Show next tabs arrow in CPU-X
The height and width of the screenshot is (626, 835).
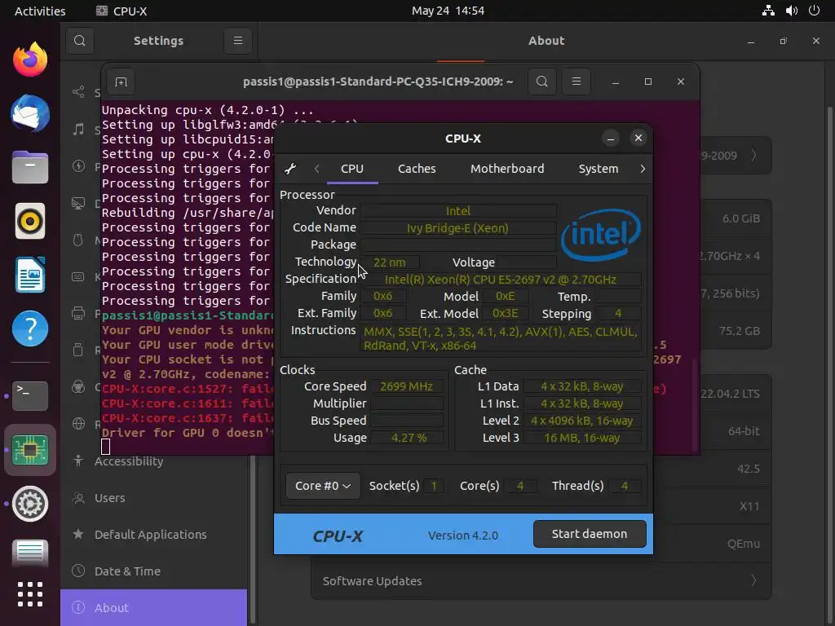click(x=643, y=169)
